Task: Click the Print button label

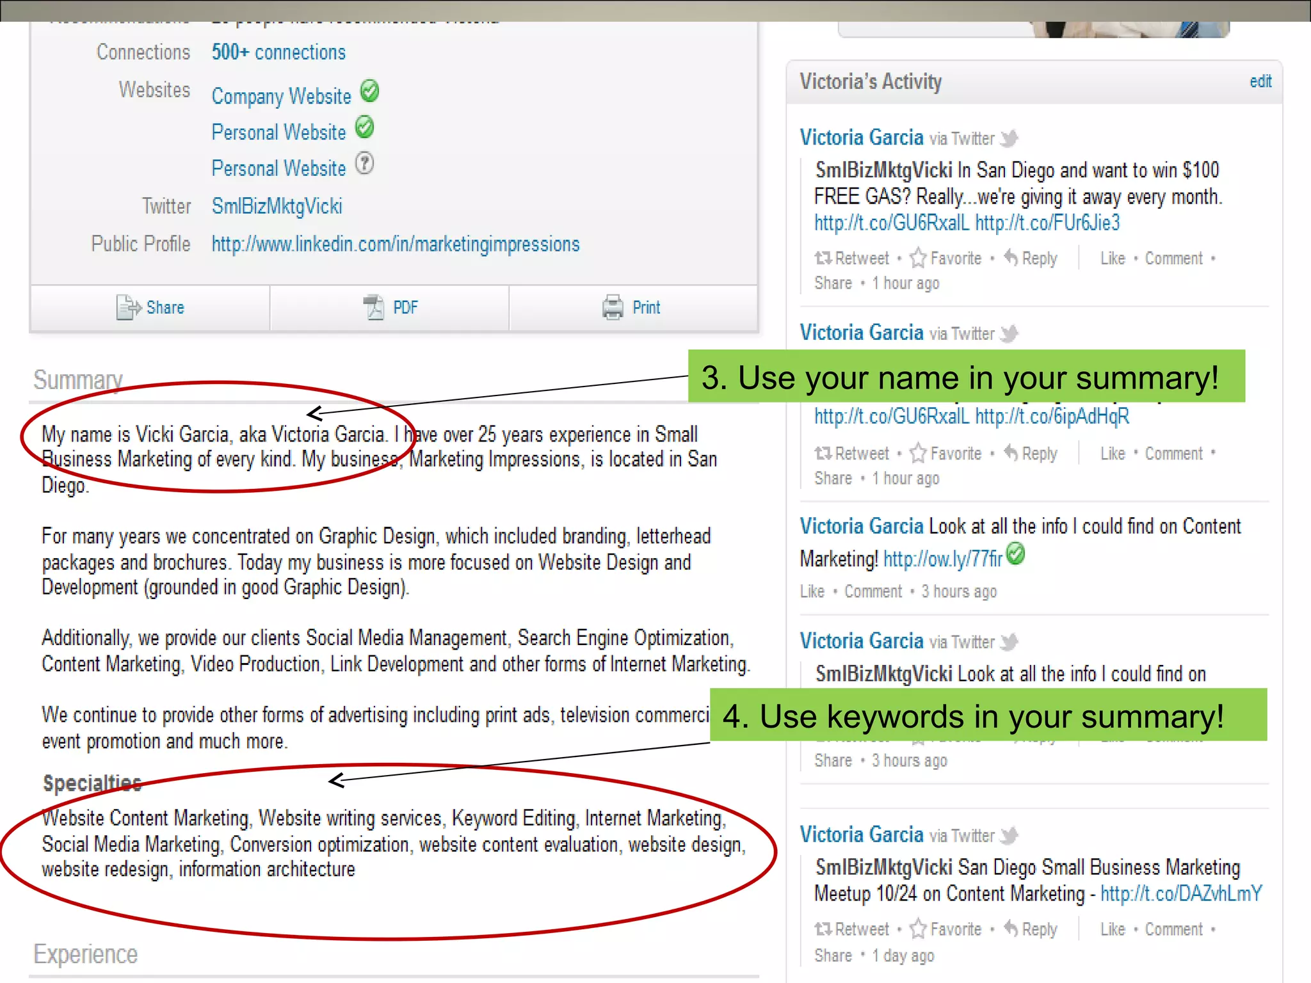Action: pos(647,308)
